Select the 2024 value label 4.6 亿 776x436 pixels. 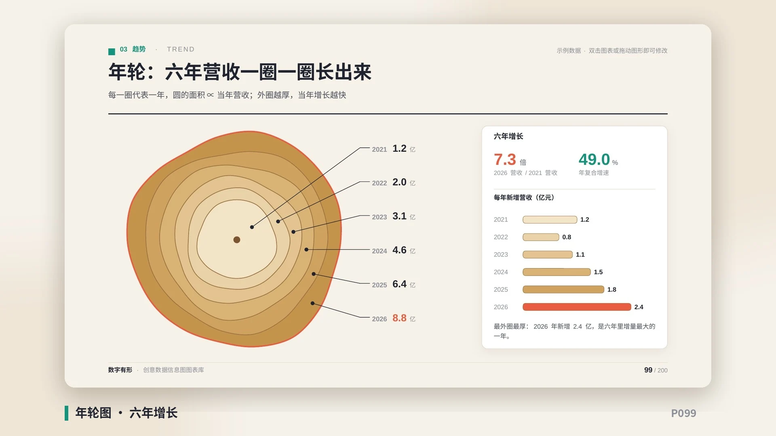pos(403,250)
